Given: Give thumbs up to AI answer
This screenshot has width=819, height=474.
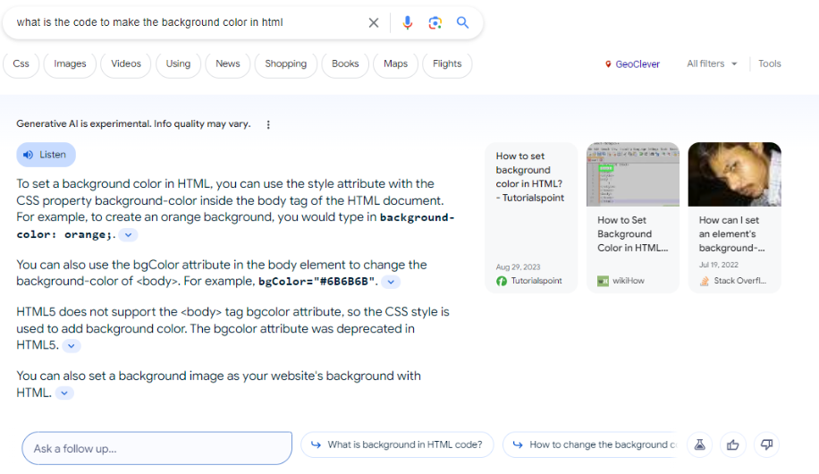Looking at the screenshot, I should (x=733, y=444).
